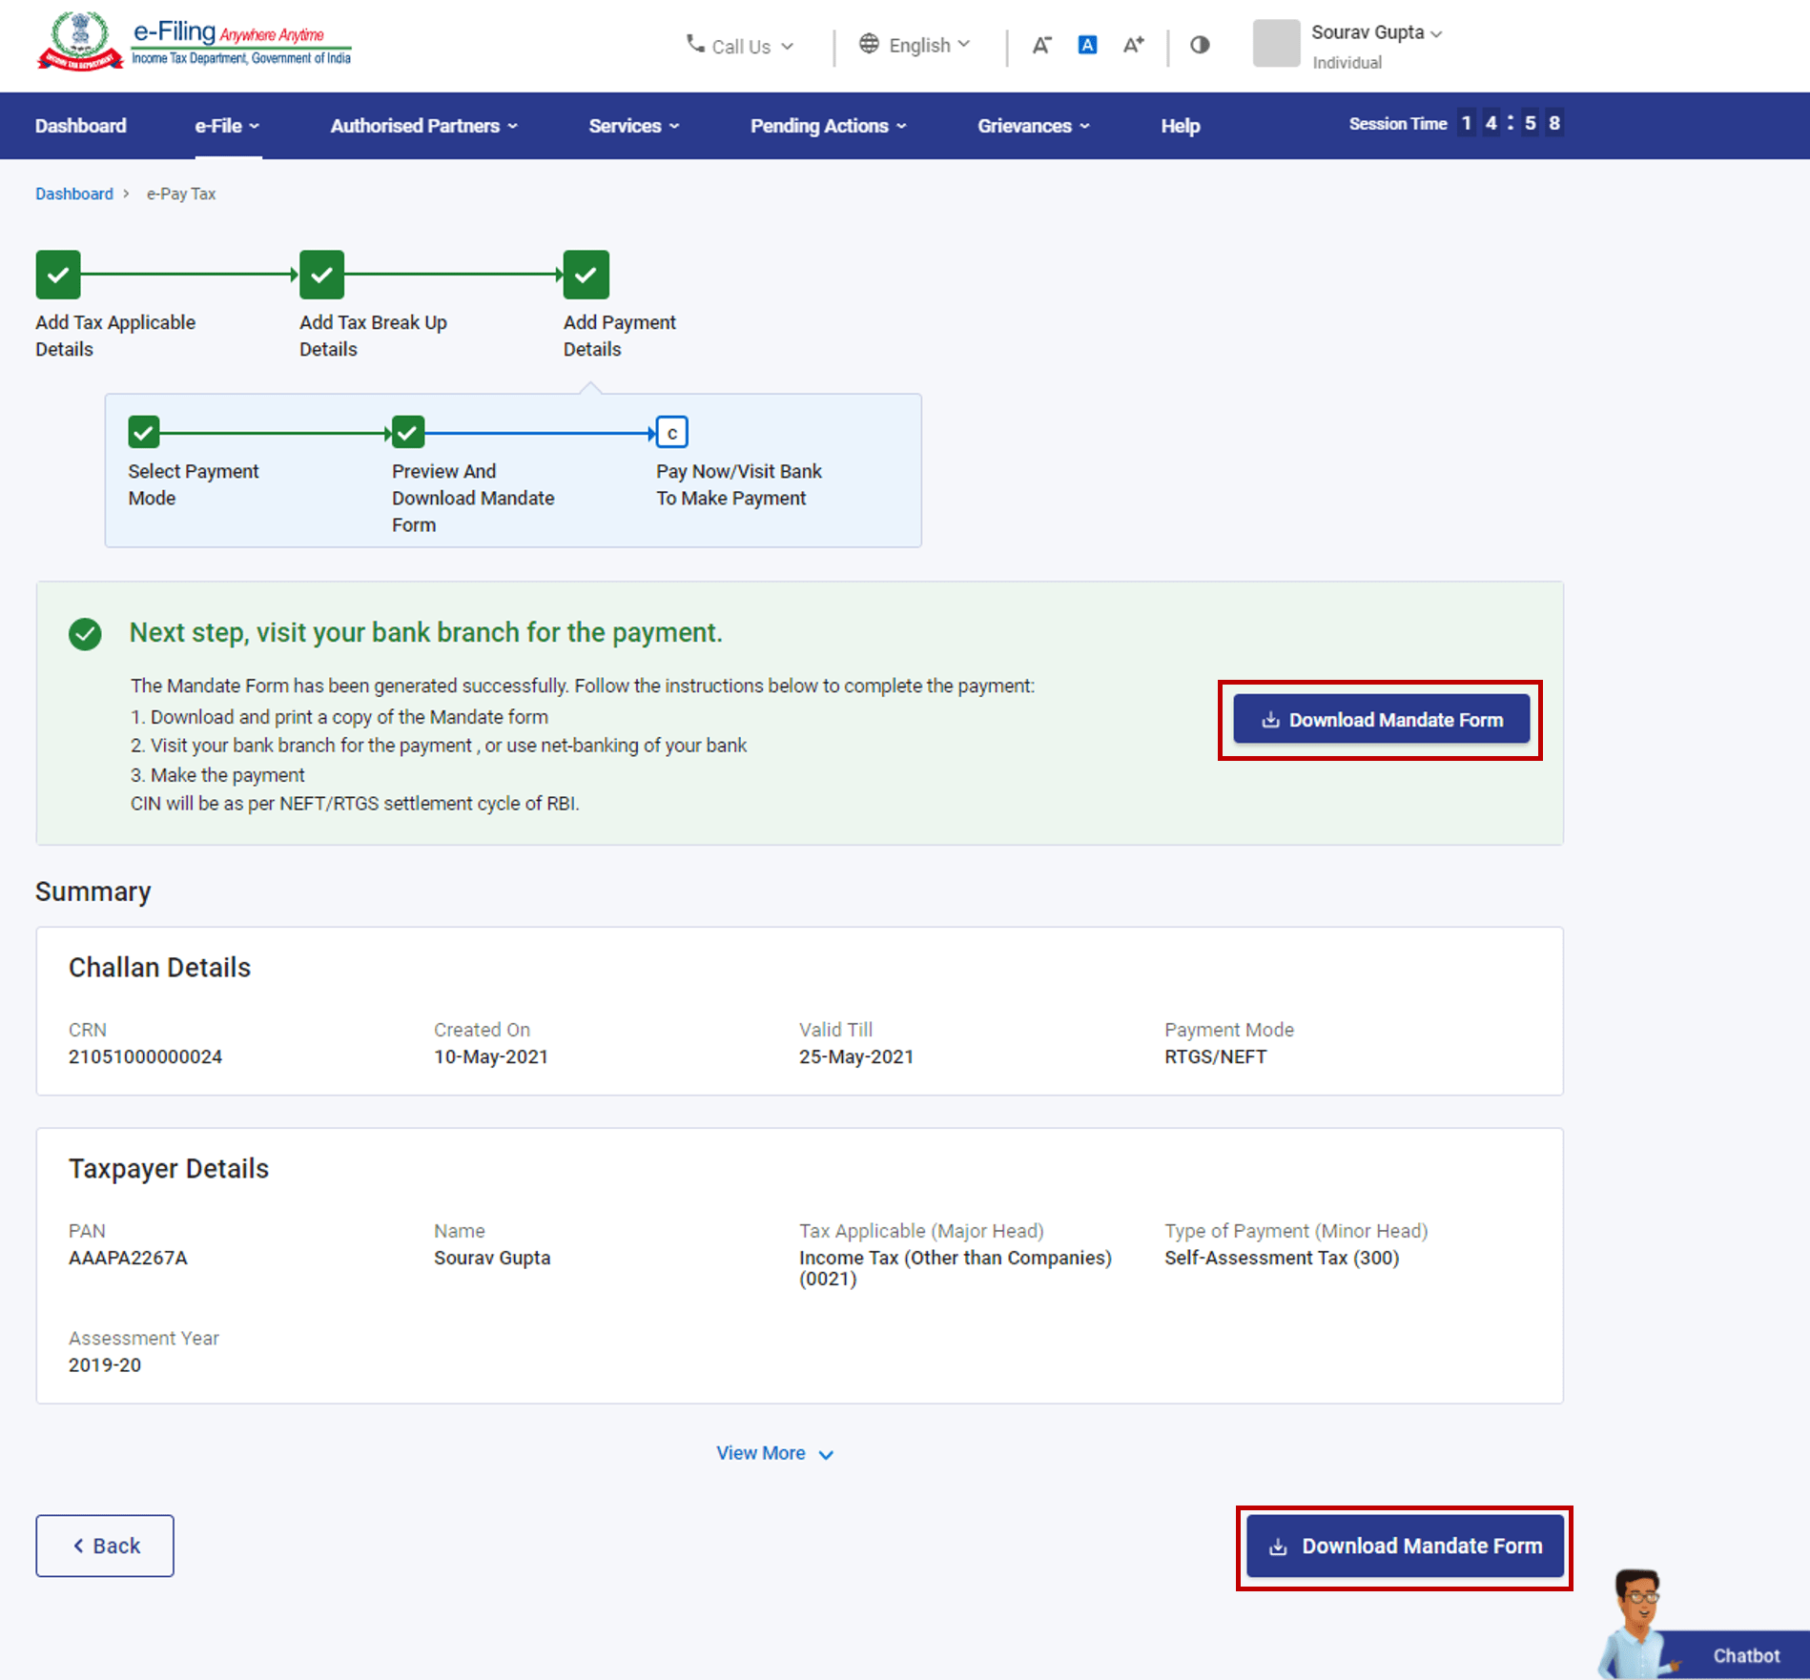Click the increase font size icon
1810x1680 pixels.
(x=1133, y=44)
